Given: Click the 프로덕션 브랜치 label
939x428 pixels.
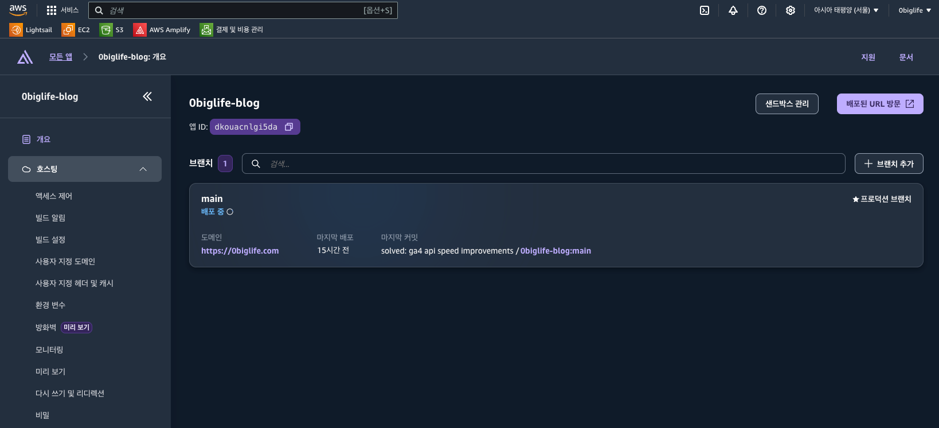Looking at the screenshot, I should click(x=882, y=199).
